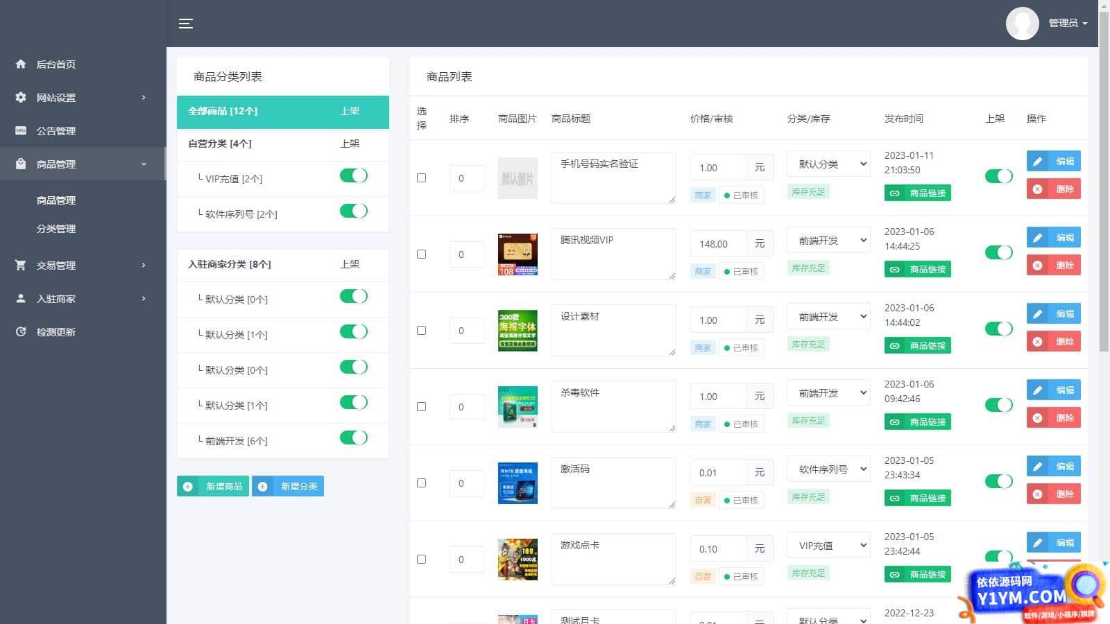Click the plus icon on 新增分类 button

tap(262, 486)
